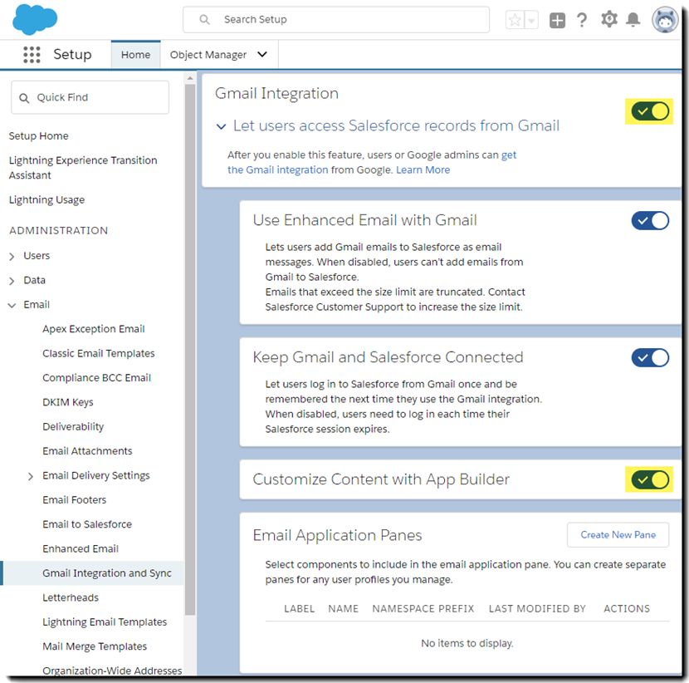Toggle the Gmail Integration switch
Screen dimensions: 689x683
(x=650, y=111)
